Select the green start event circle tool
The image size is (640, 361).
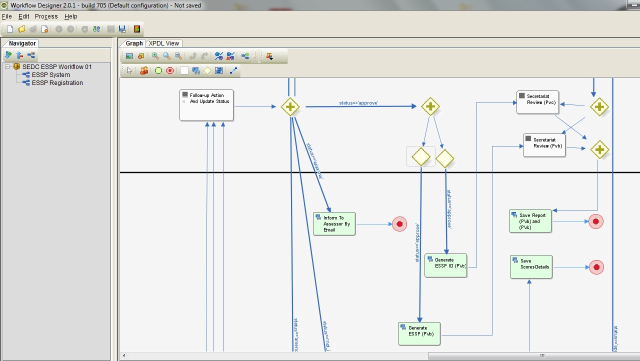click(158, 71)
